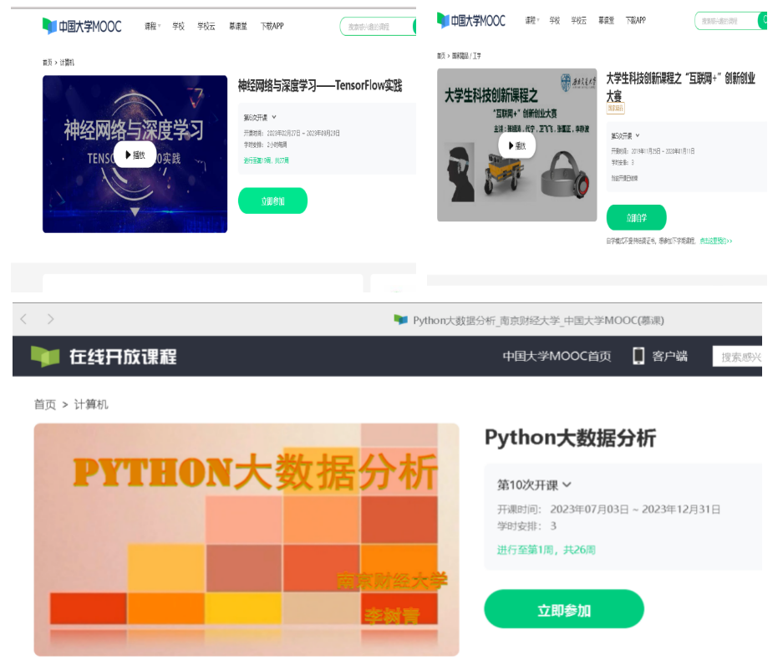Click the 在线开放课程 logo on the Python page
This screenshot has height=665, width=783.
pyautogui.click(x=104, y=357)
